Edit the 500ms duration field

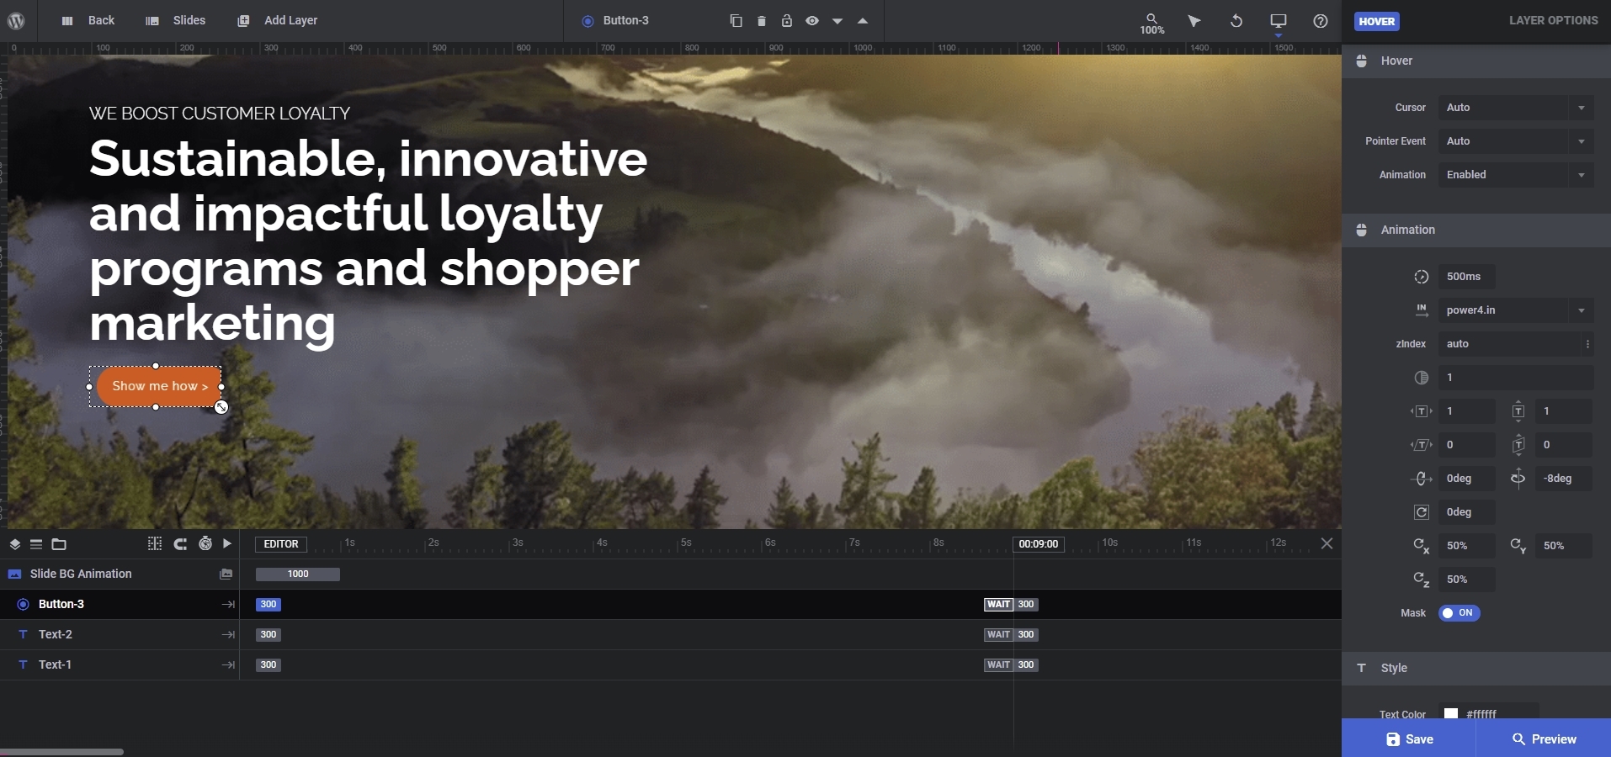1466,277
